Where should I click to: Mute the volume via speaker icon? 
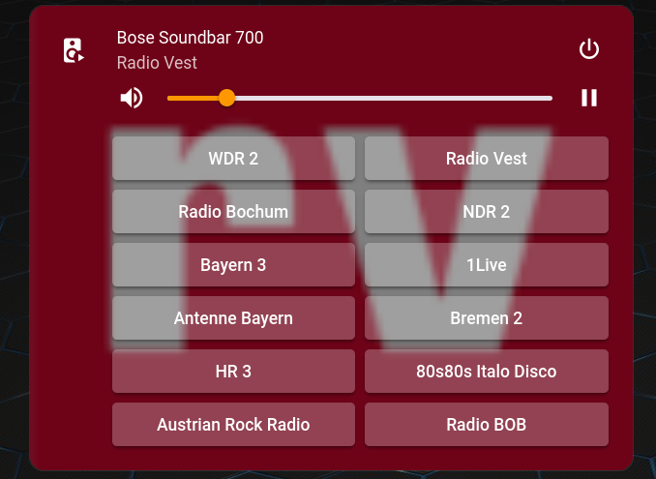click(132, 99)
